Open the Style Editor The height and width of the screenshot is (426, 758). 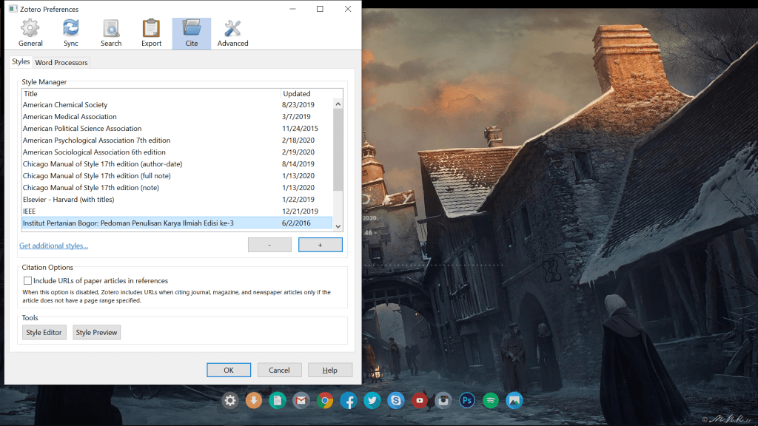coord(44,333)
